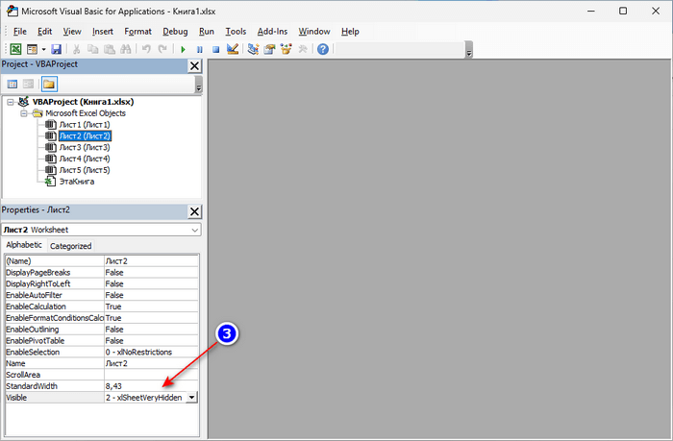Toggle Design Mode toolbar icon

pos(232,49)
